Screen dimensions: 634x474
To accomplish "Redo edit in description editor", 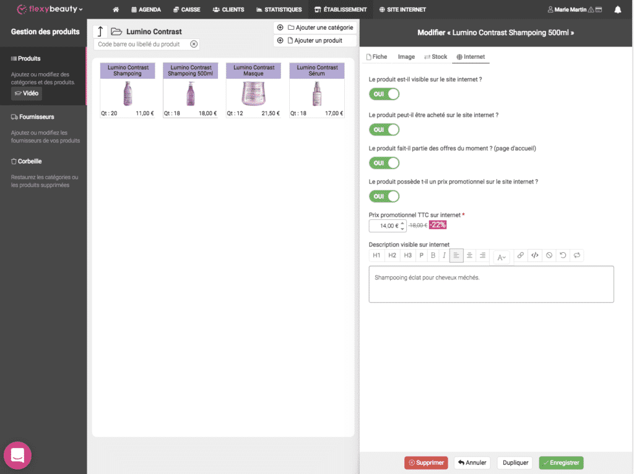I will click(577, 255).
